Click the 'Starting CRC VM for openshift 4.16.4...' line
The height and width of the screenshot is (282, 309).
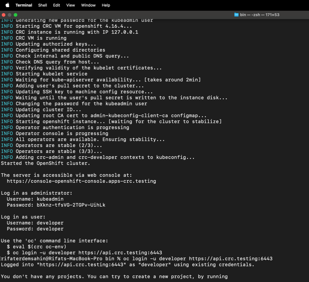pyautogui.click(x=66, y=26)
